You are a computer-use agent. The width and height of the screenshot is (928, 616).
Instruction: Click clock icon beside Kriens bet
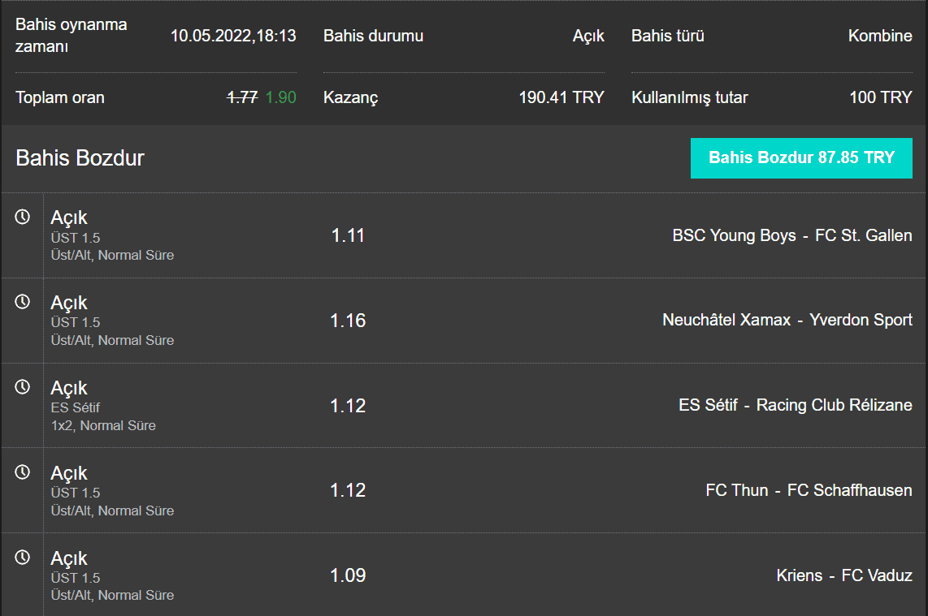23,558
